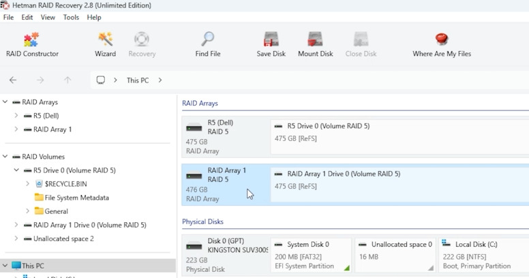Expand the General folder node
The width and height of the screenshot is (529, 278).
[x=28, y=211]
